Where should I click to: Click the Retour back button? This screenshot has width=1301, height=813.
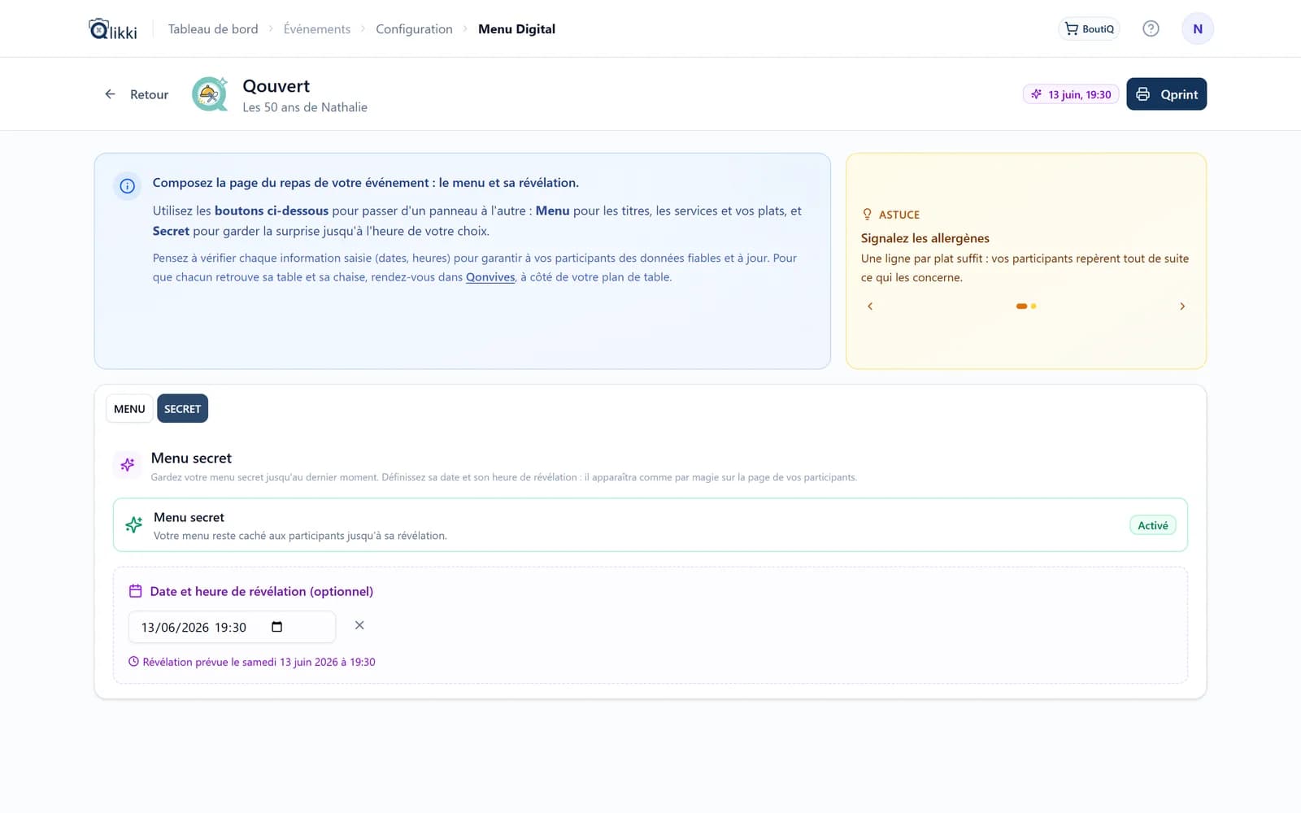(x=137, y=94)
